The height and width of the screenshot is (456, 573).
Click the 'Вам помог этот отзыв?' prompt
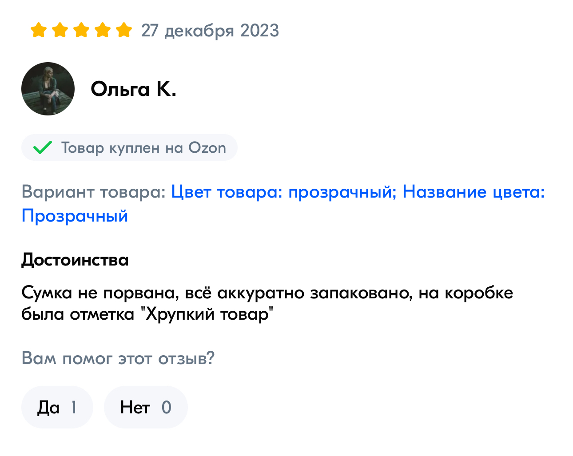[x=118, y=358]
